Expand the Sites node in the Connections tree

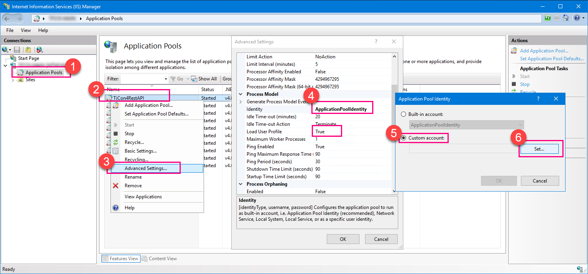coord(13,80)
